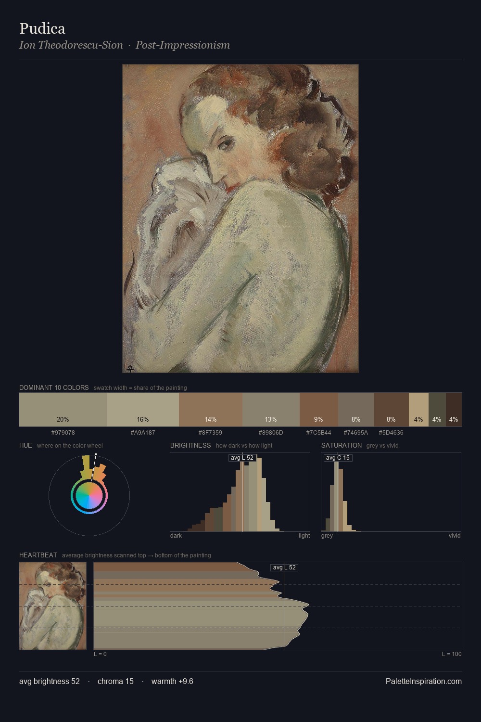Click the 'grey' axis label
The image size is (481, 722).
(x=327, y=536)
